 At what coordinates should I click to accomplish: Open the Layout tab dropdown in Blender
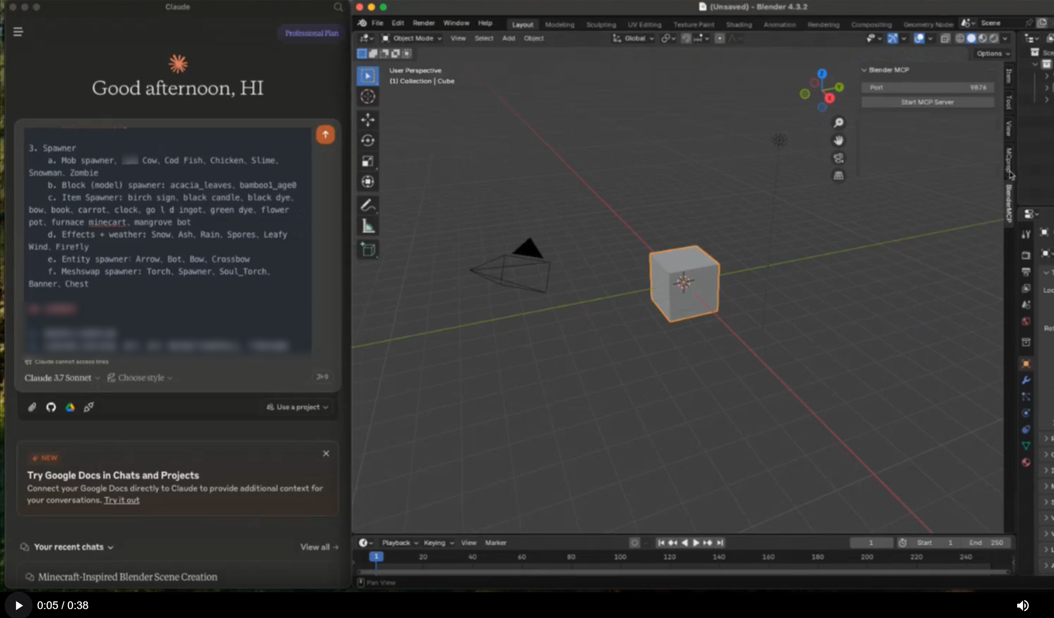pos(523,24)
